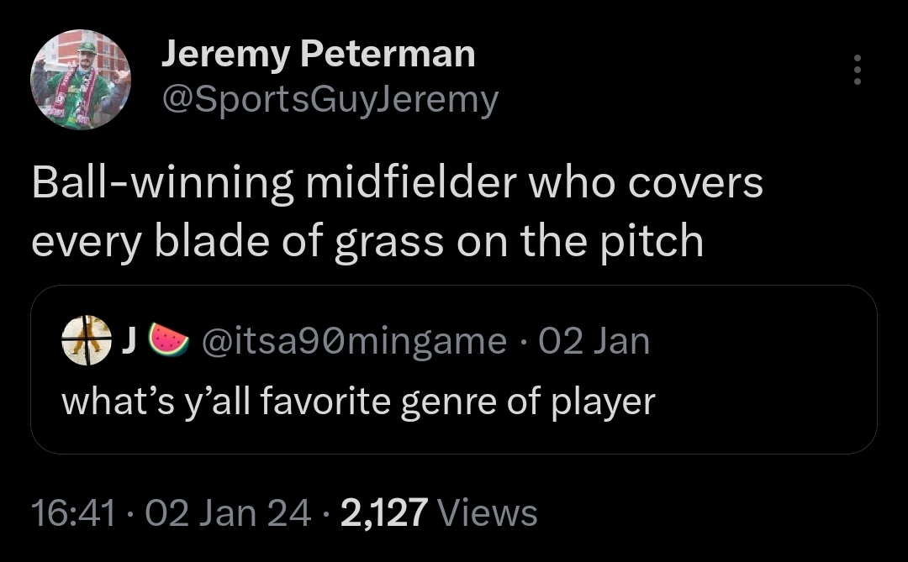Open the three-dot more options menu
908x562 pixels.
(857, 71)
